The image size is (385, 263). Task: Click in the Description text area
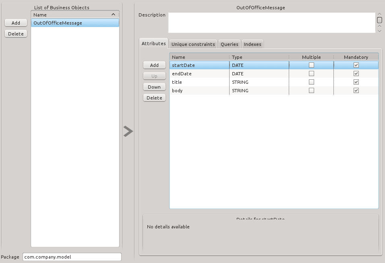click(x=271, y=23)
